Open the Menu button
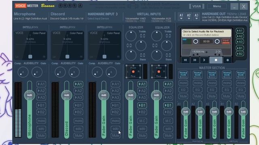This screenshot has width=259, height=145. 217,6
